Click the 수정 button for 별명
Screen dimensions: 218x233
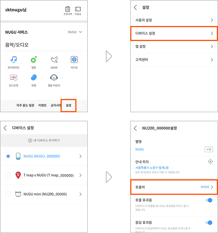tap(209, 149)
